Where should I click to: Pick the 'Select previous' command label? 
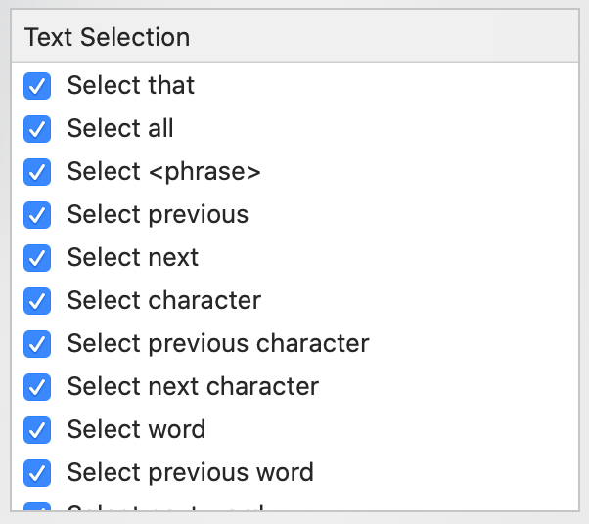click(158, 215)
